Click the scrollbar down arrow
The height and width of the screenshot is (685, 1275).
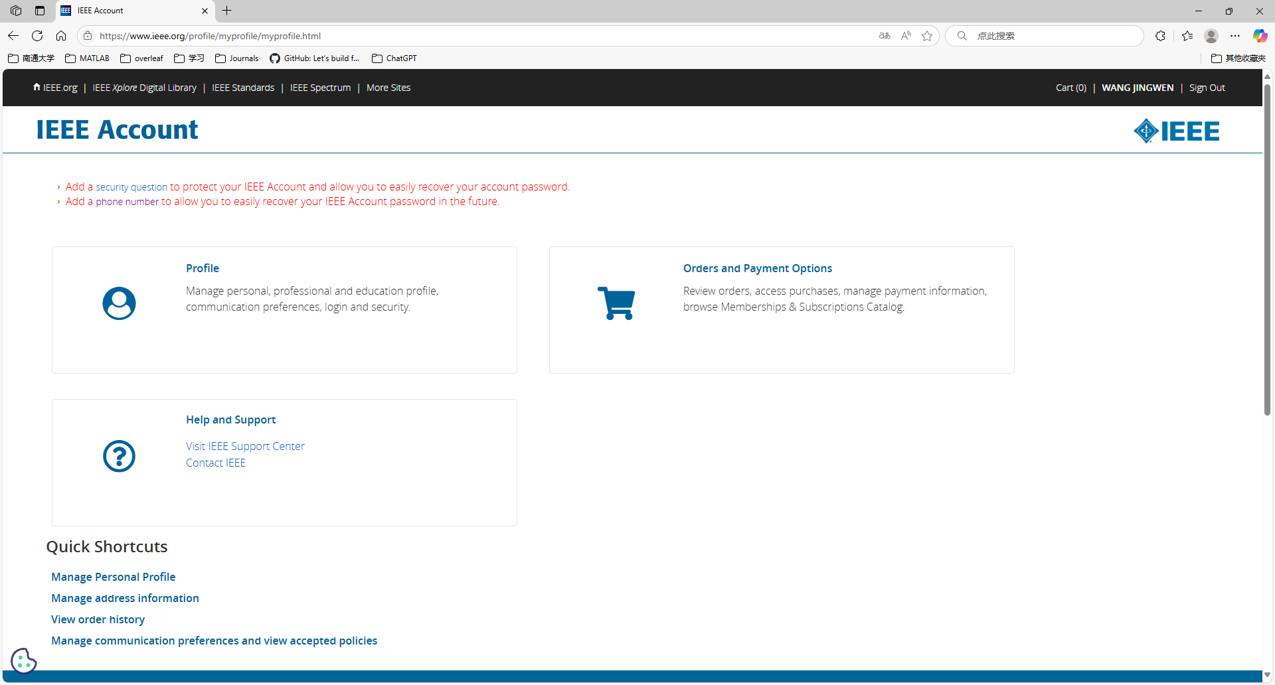pos(1267,674)
